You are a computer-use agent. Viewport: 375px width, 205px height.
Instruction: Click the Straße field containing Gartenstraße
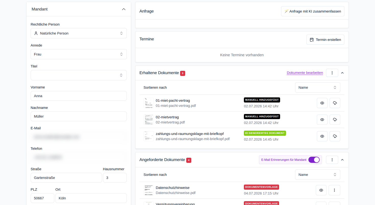coord(66,178)
